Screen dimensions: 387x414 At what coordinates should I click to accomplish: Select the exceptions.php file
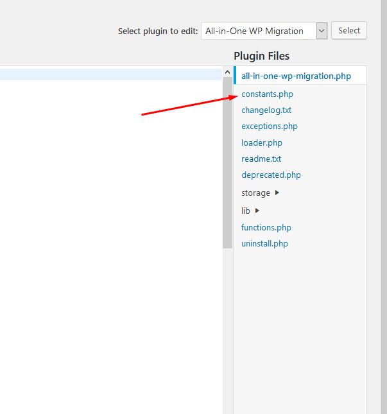[x=270, y=126]
